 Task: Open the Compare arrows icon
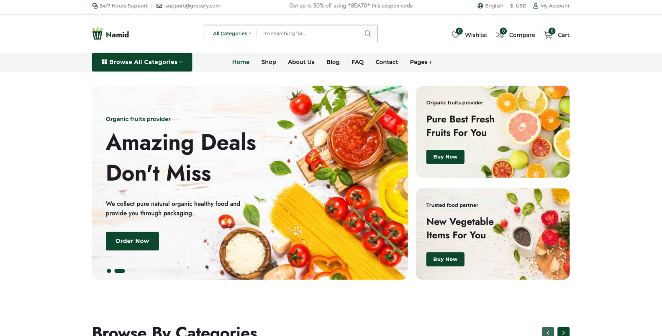(500, 35)
